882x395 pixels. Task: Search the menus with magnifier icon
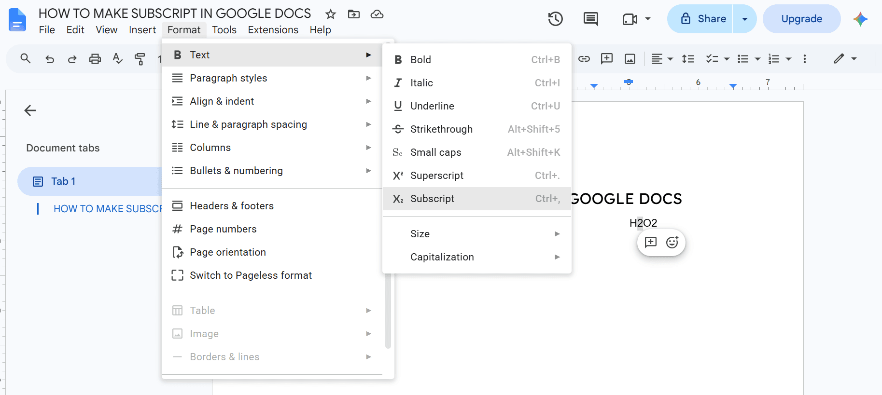(x=26, y=59)
